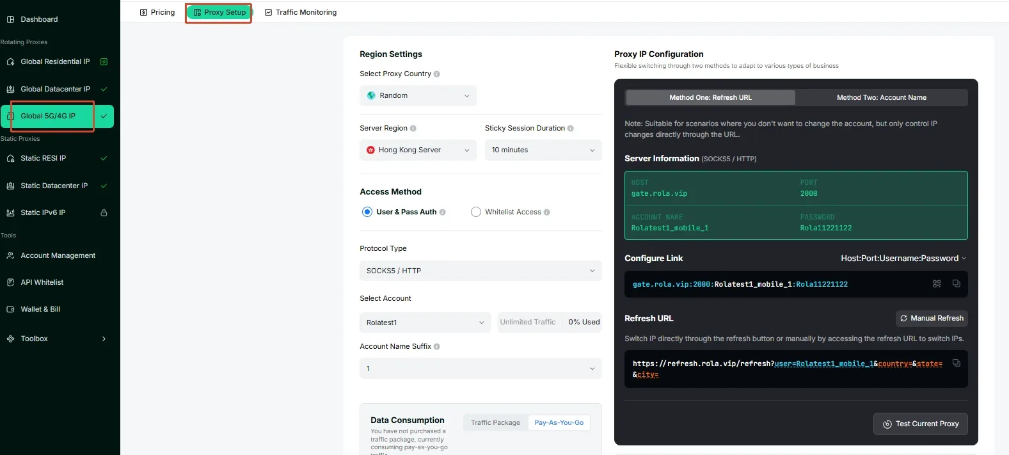Click the Static IPv6 IP sidebar icon
Screen dimensions: 1009x455
coord(10,212)
